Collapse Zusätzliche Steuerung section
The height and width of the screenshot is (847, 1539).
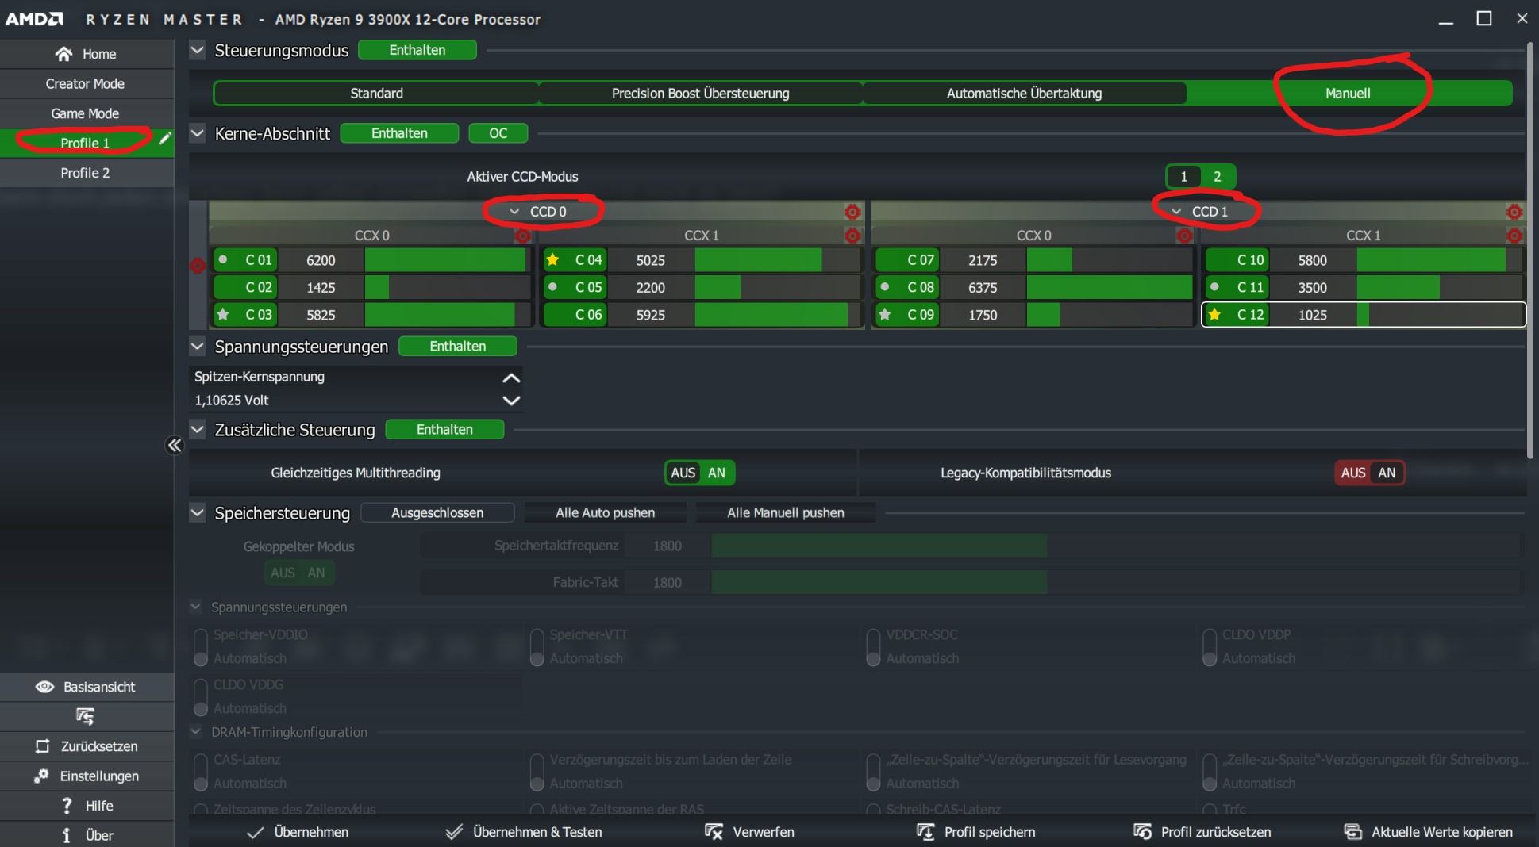click(197, 430)
